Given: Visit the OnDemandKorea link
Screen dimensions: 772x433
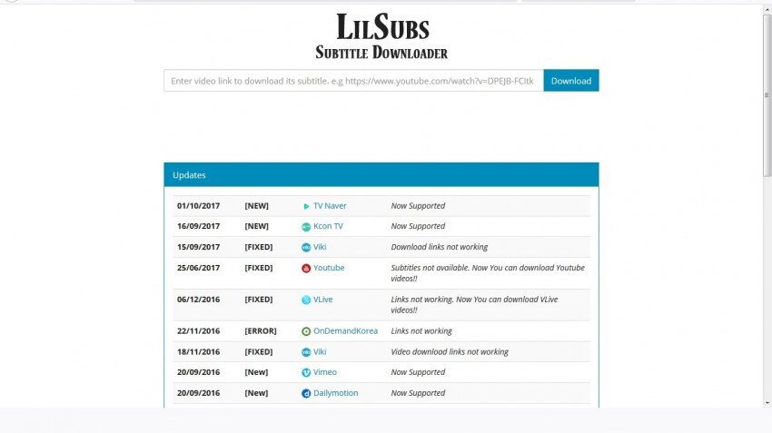Looking at the screenshot, I should pos(345,331).
